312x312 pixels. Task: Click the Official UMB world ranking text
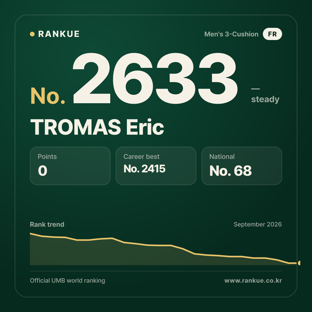point(68,281)
